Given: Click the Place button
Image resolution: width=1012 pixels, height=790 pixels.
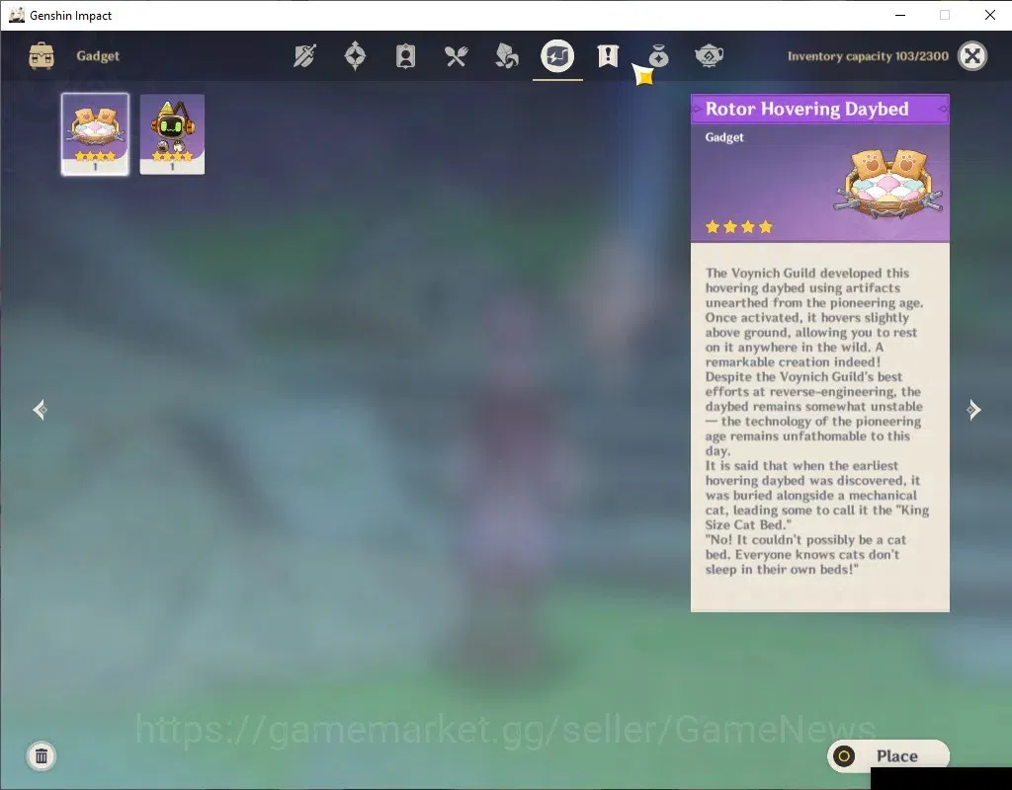Looking at the screenshot, I should click(888, 755).
